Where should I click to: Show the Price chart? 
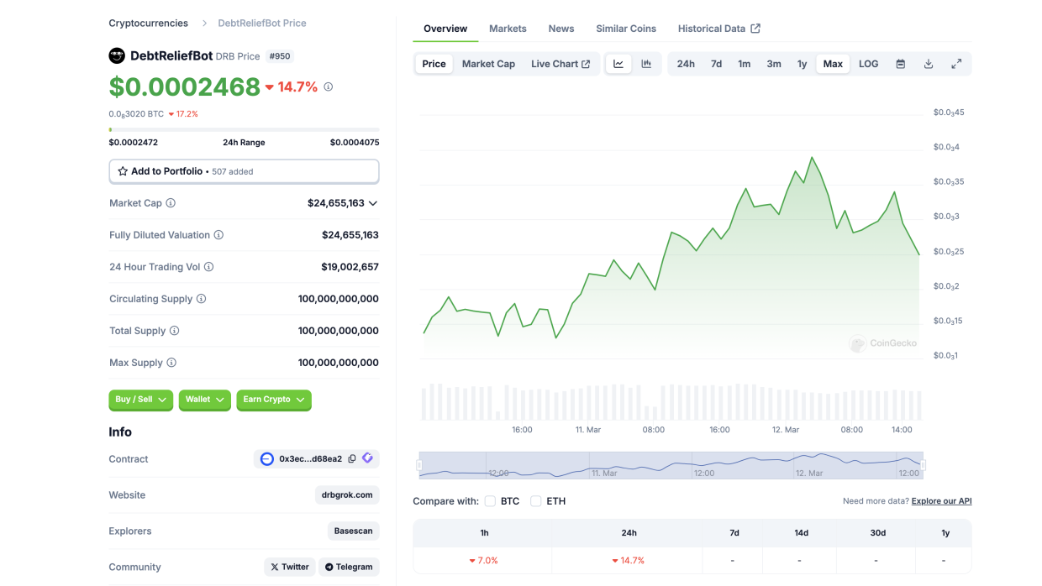coord(434,64)
